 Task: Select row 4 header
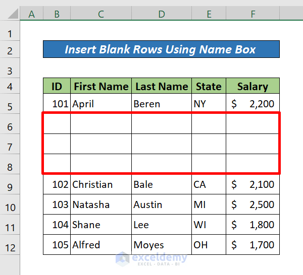(10, 86)
